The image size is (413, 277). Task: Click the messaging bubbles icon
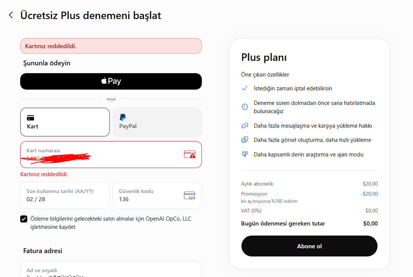pos(245,126)
